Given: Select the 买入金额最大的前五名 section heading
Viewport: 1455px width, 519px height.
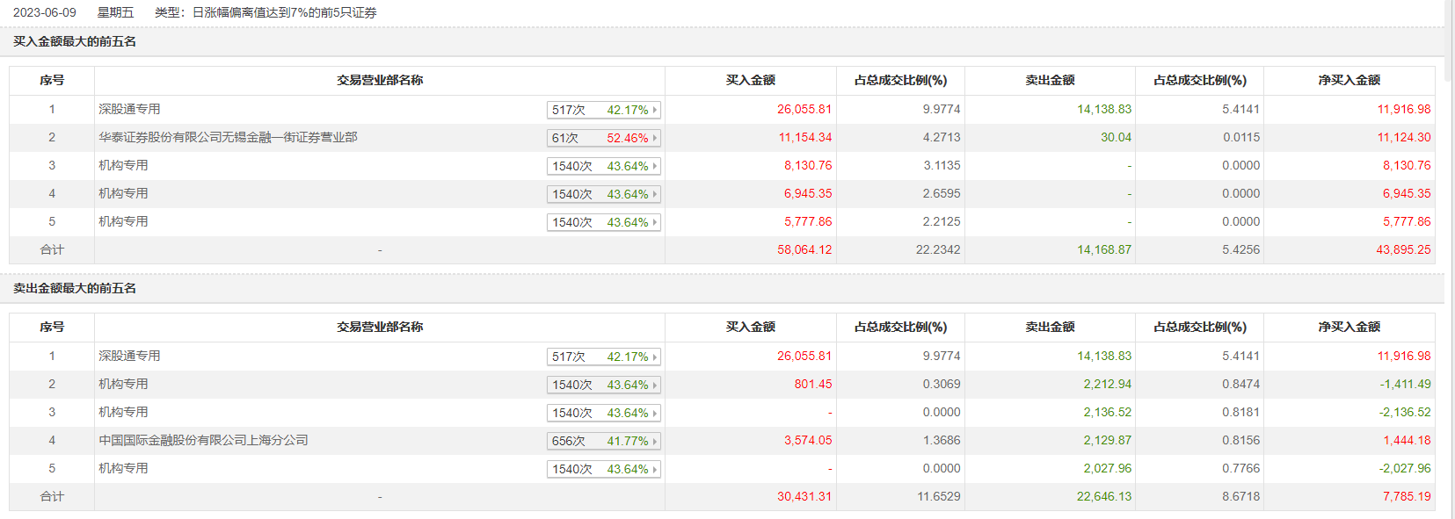Looking at the screenshot, I should [75, 41].
